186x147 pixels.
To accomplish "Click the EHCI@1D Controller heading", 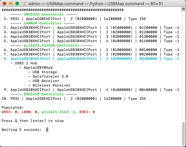I will [x=44, y=94].
